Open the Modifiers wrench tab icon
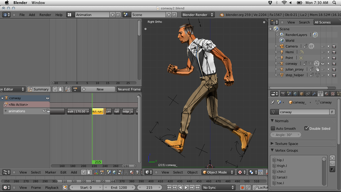341x192 pixels. click(x=314, y=94)
